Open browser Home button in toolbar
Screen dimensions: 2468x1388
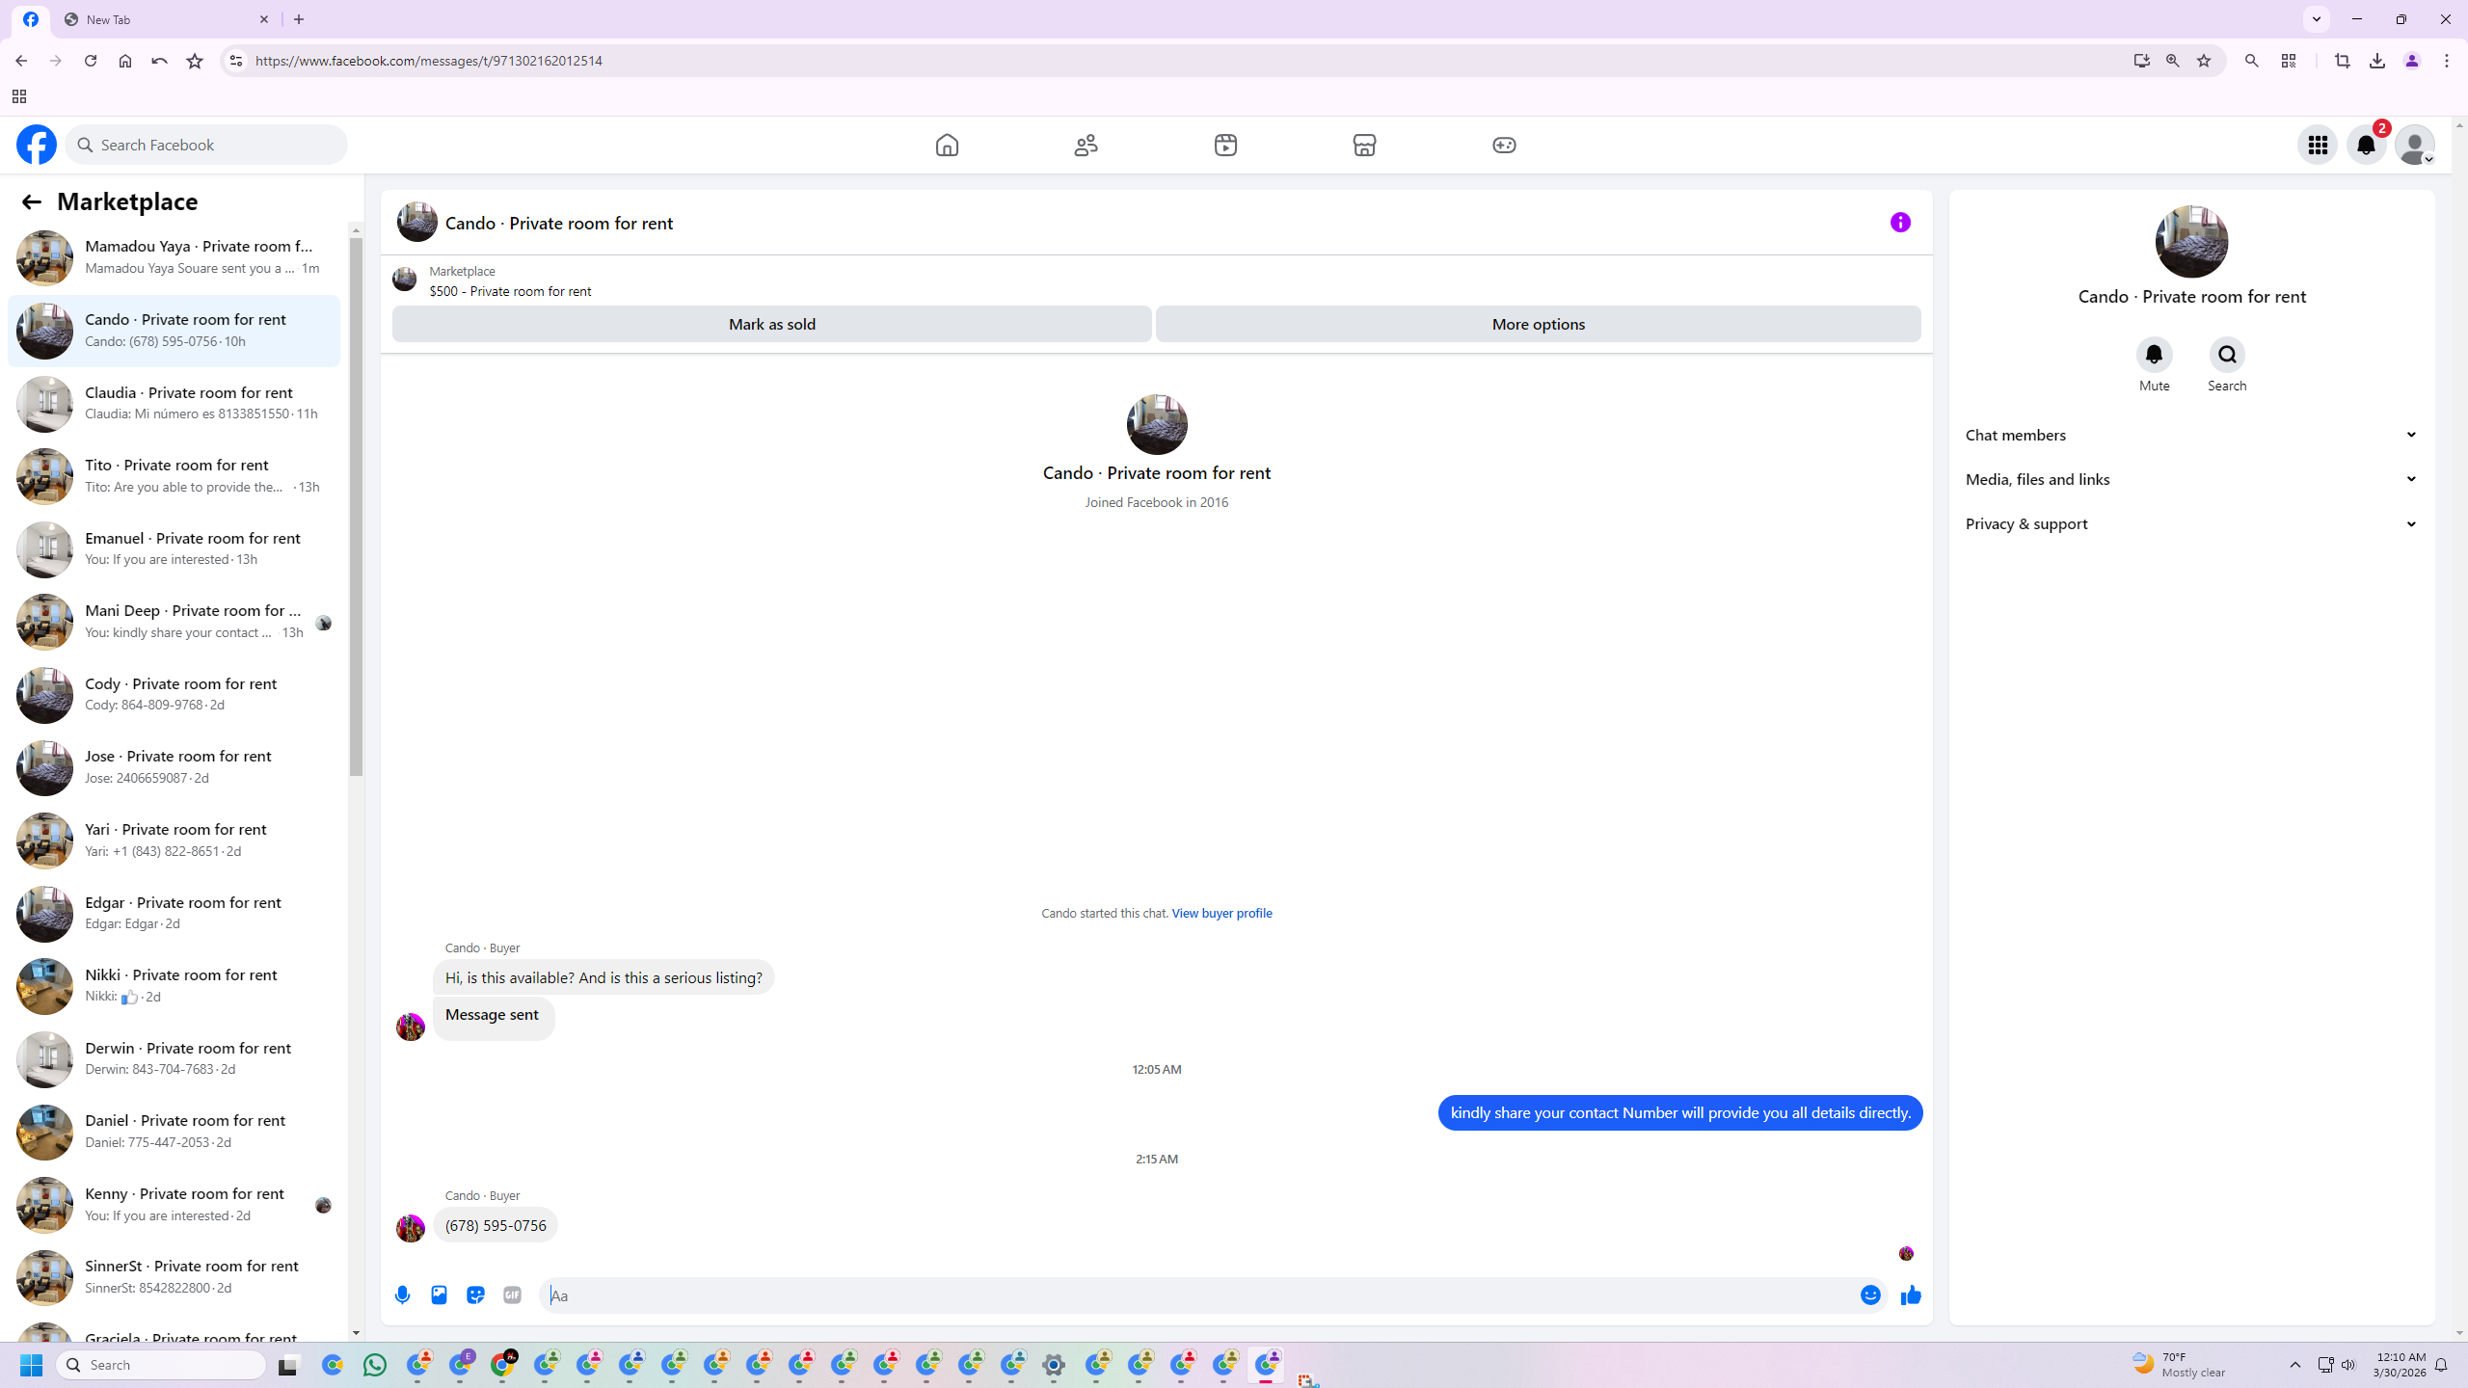click(x=125, y=61)
